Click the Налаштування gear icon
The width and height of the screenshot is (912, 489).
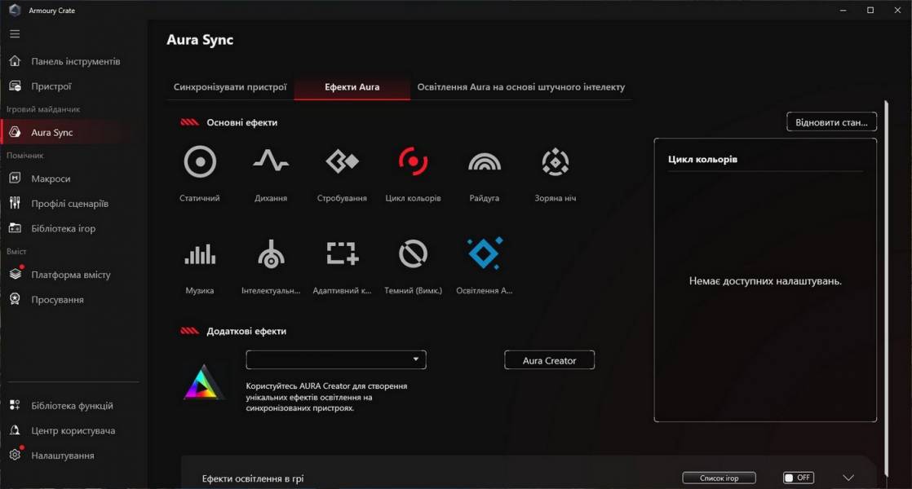tap(15, 455)
